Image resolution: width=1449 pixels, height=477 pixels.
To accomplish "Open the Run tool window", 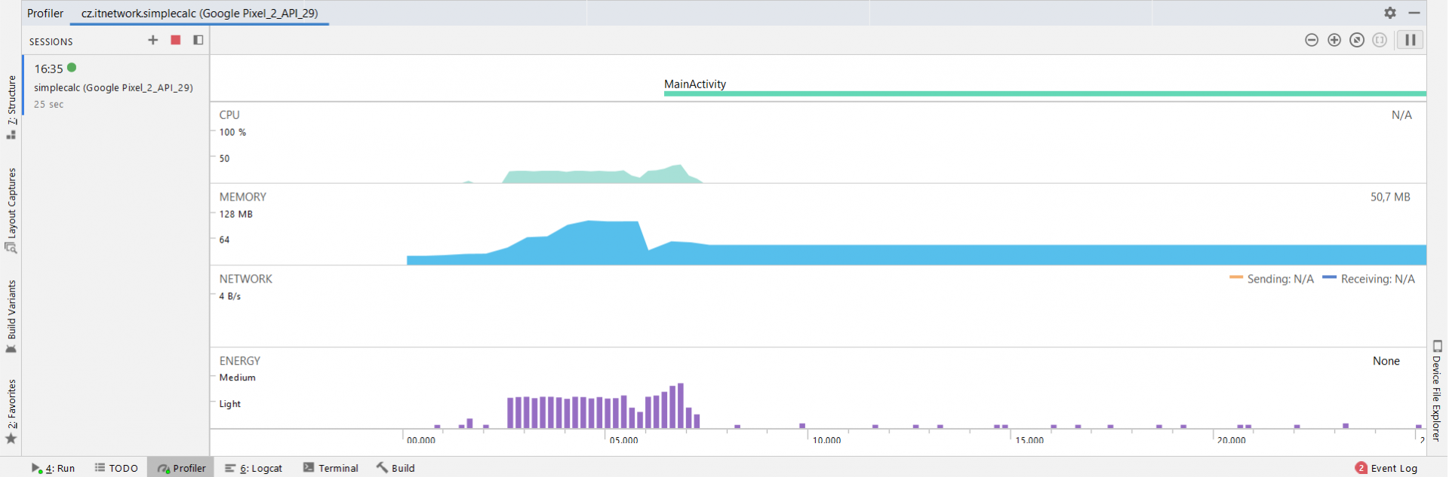I will pyautogui.click(x=54, y=468).
